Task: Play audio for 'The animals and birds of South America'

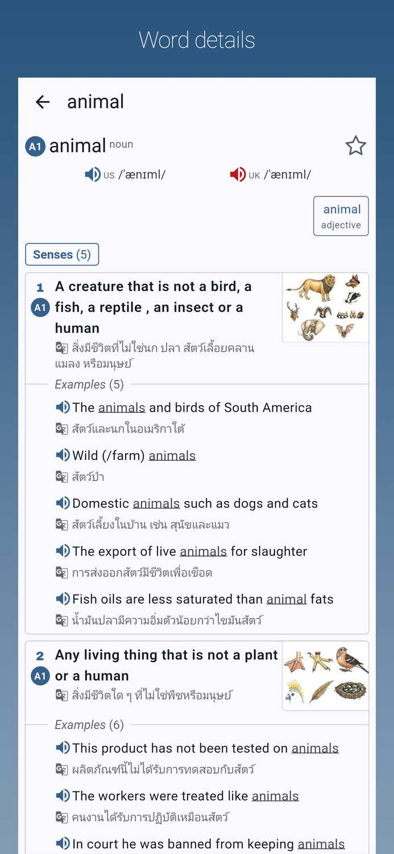Action: pyautogui.click(x=63, y=407)
